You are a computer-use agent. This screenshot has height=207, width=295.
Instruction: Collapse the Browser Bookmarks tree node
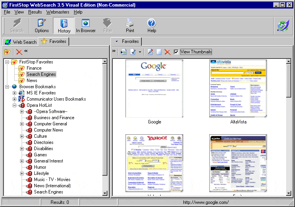(x=7, y=87)
